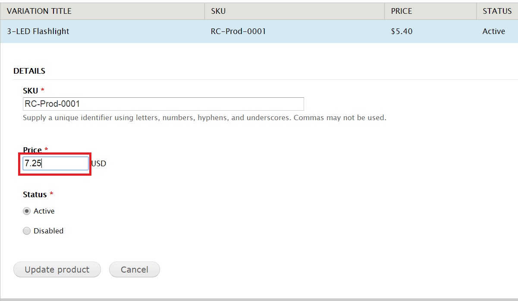The height and width of the screenshot is (301, 518).
Task: Click the SKU column header
Action: pos(218,11)
